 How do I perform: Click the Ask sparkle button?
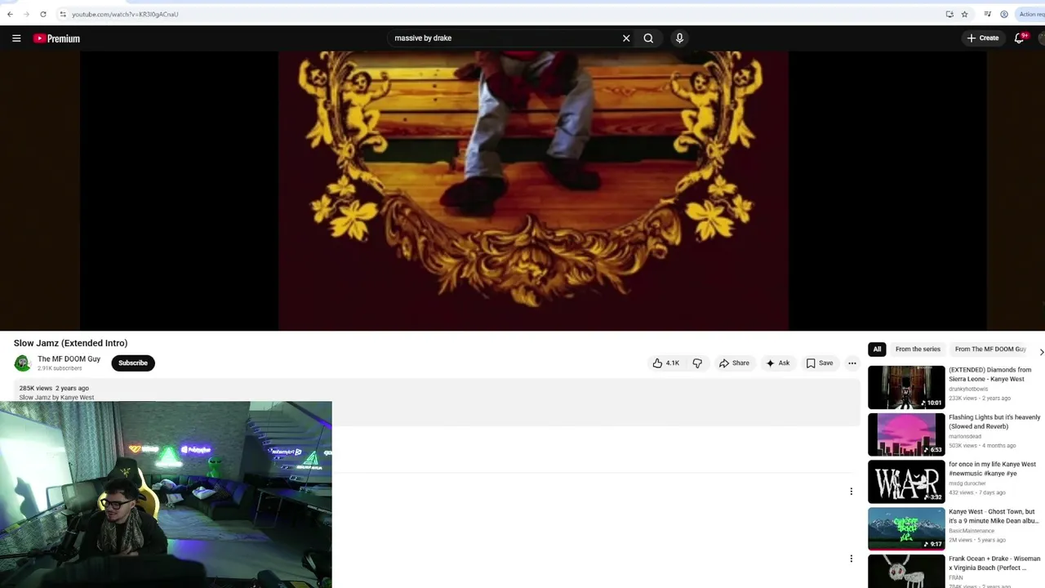click(777, 363)
